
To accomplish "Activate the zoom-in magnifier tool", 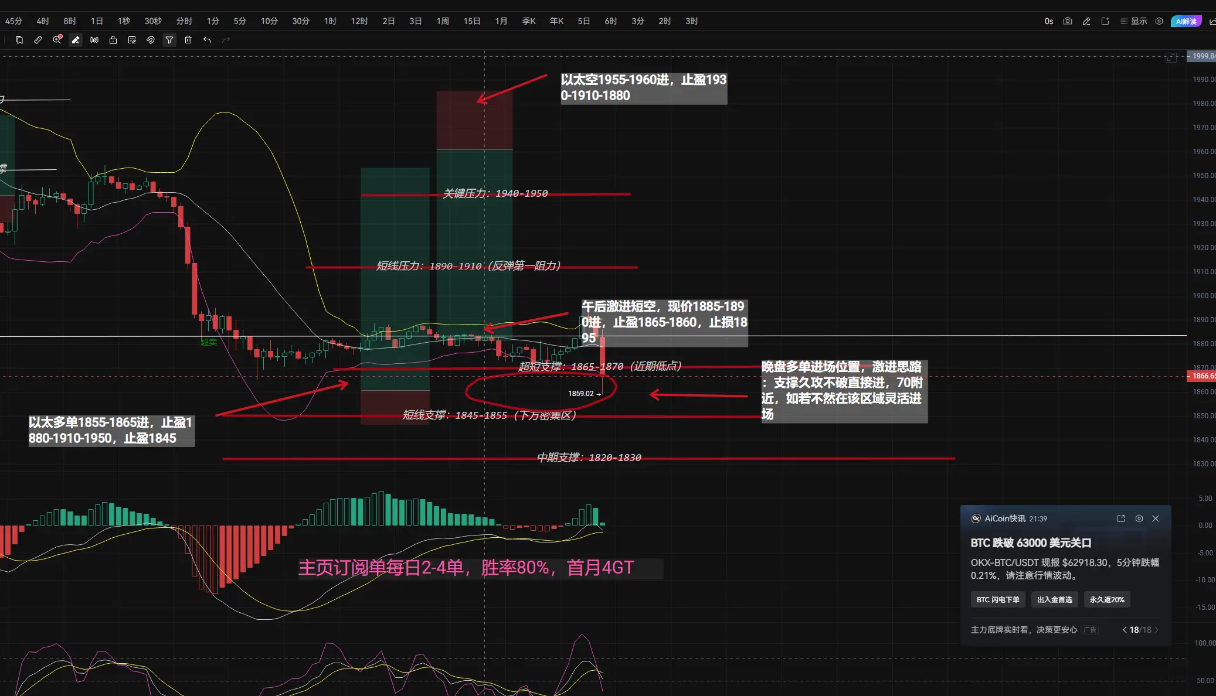I will 57,40.
